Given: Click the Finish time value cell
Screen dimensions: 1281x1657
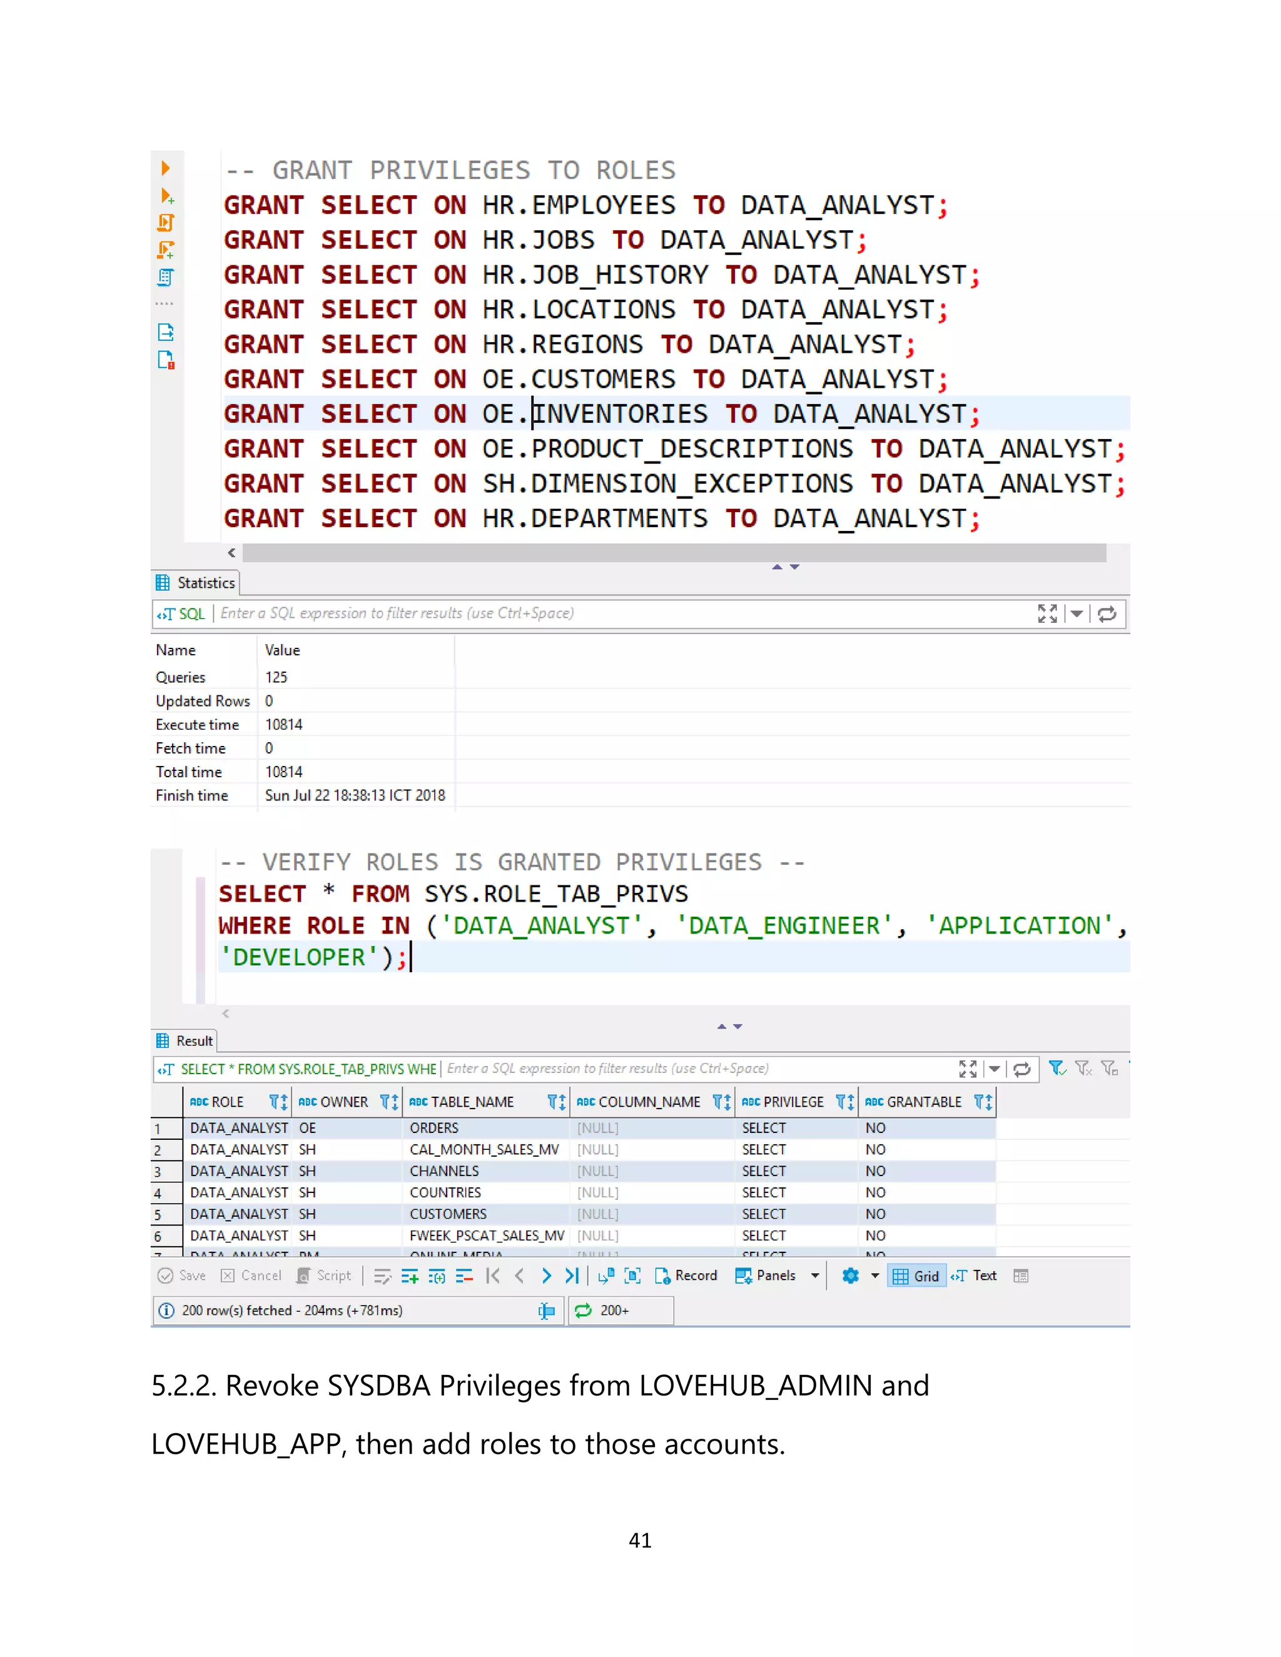Looking at the screenshot, I should tap(355, 795).
